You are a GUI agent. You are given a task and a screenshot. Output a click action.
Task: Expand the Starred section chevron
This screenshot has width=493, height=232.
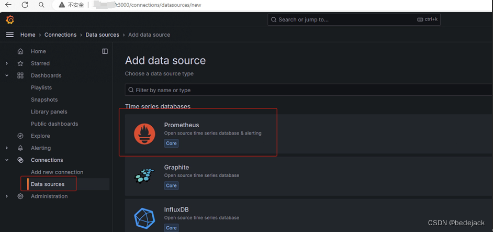click(x=7, y=63)
